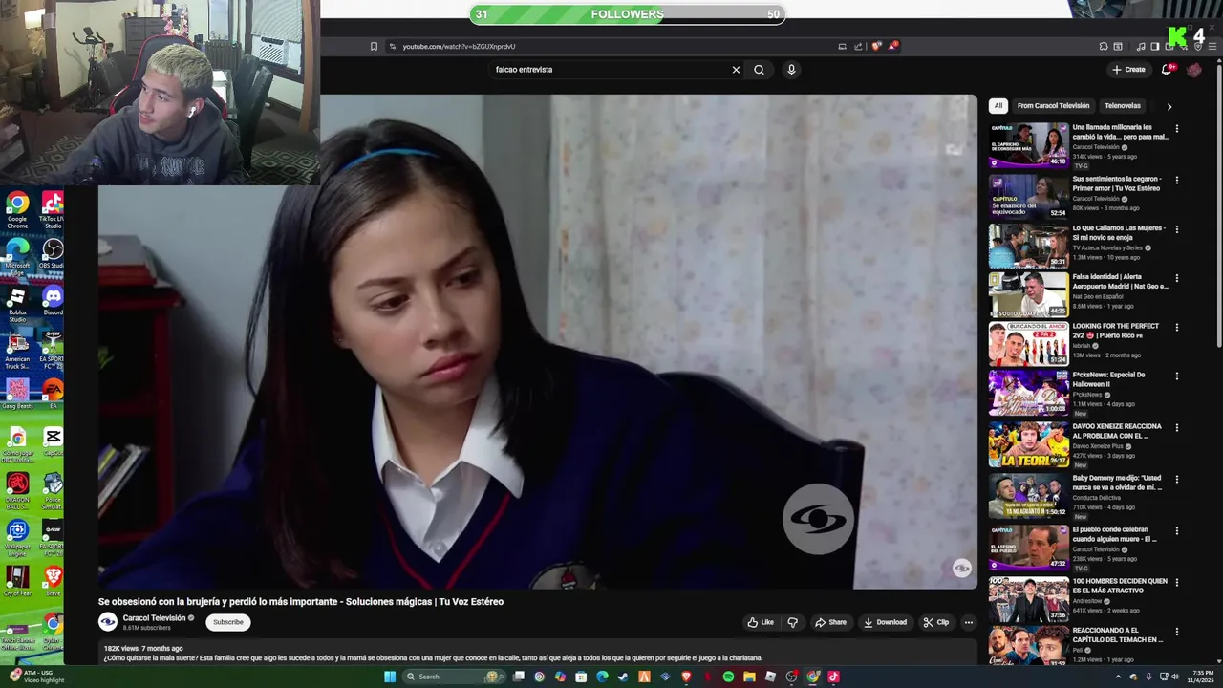Select the 'All' filter chip

tap(998, 106)
